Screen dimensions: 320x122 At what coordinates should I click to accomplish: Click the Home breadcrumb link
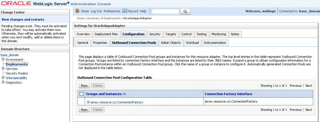[x=81, y=18]
